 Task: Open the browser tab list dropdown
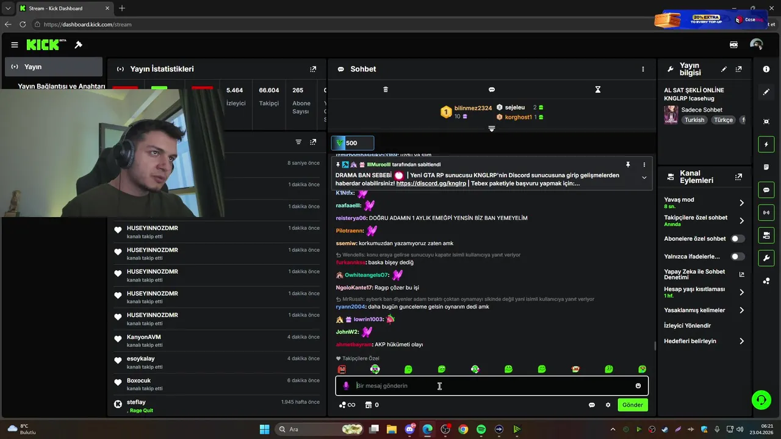coord(8,9)
